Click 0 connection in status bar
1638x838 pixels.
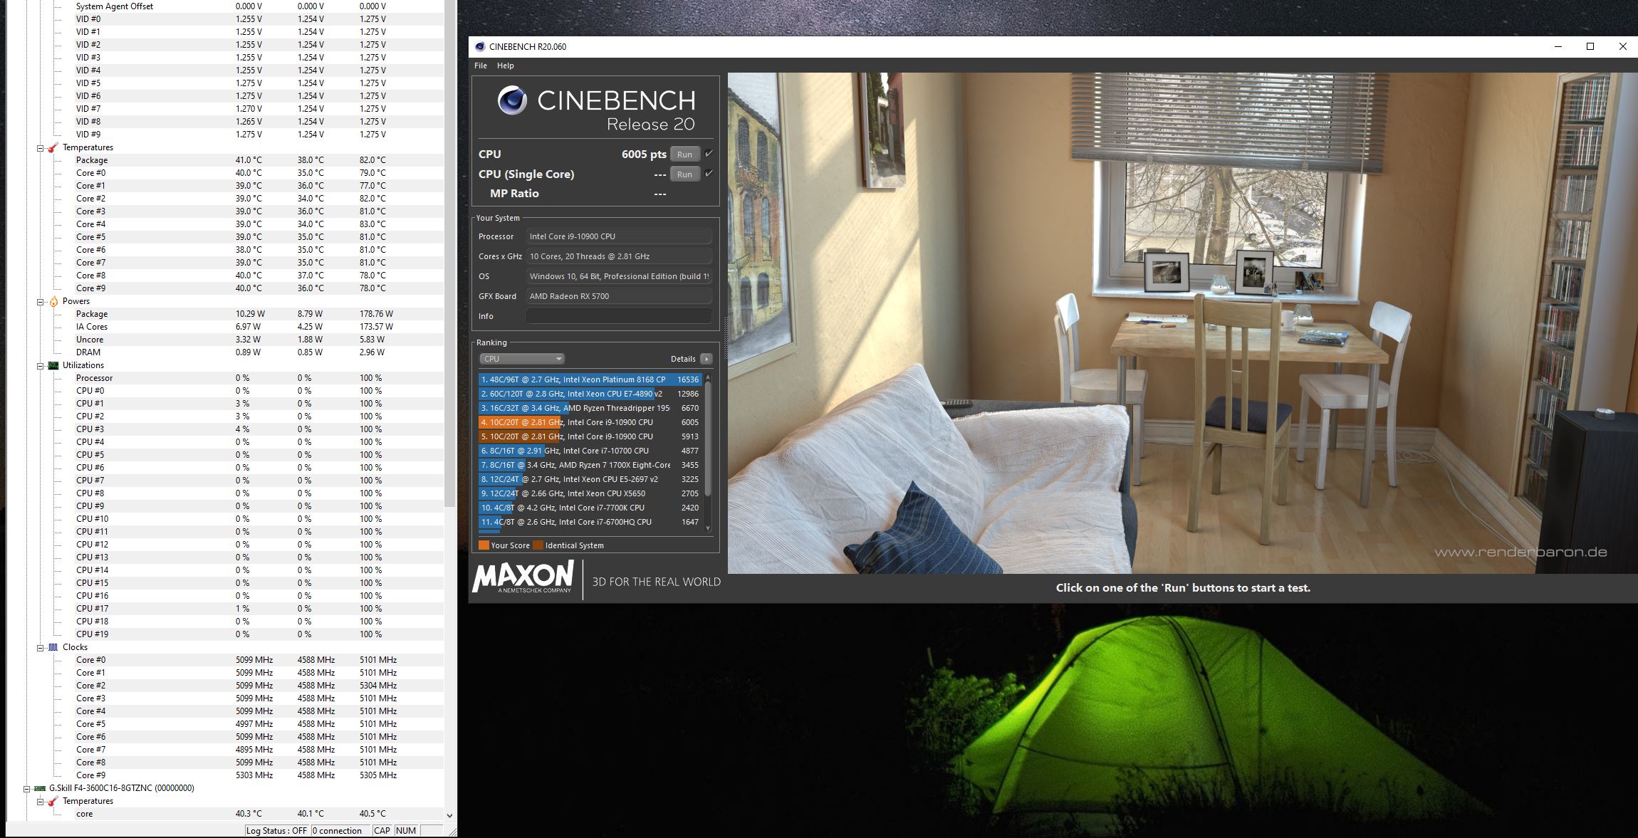click(340, 831)
